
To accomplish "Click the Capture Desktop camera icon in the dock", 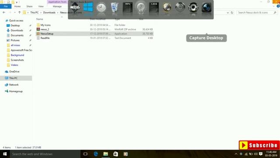I will click(206, 7).
